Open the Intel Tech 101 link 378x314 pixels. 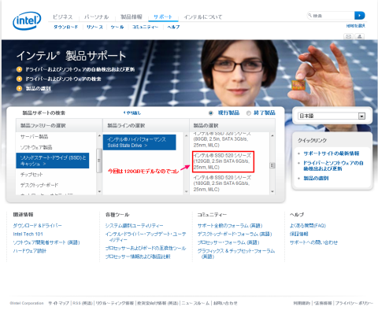28,234
